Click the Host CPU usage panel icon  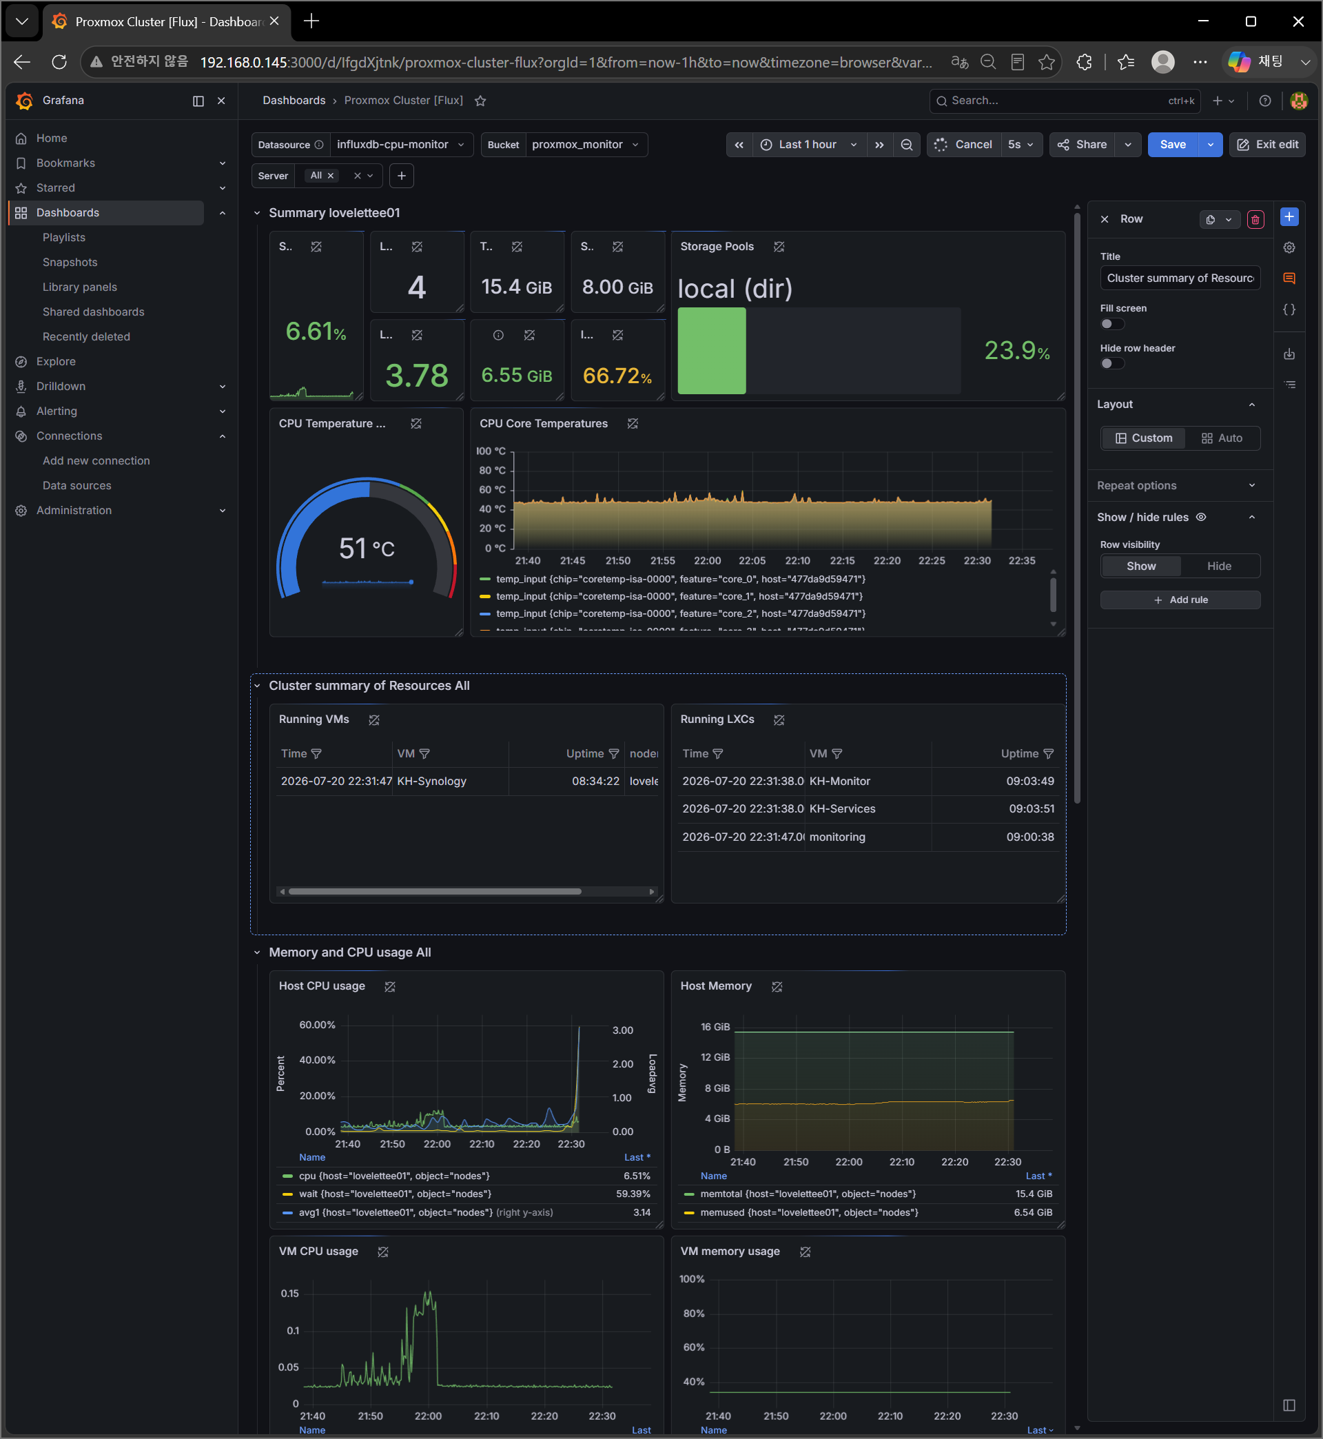[x=390, y=986]
